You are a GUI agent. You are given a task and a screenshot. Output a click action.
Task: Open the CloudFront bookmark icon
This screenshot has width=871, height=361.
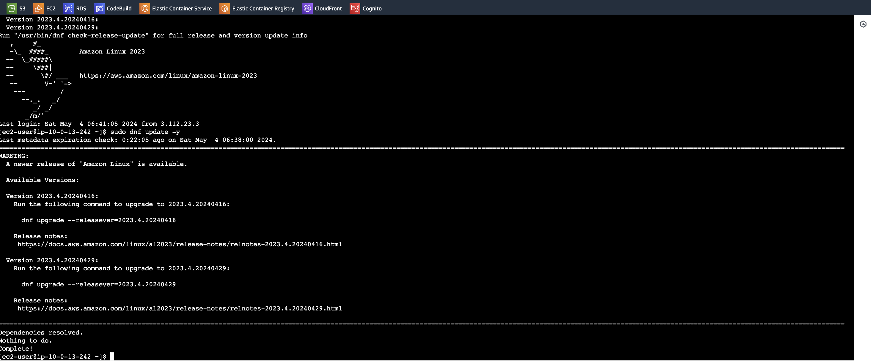pyautogui.click(x=307, y=8)
